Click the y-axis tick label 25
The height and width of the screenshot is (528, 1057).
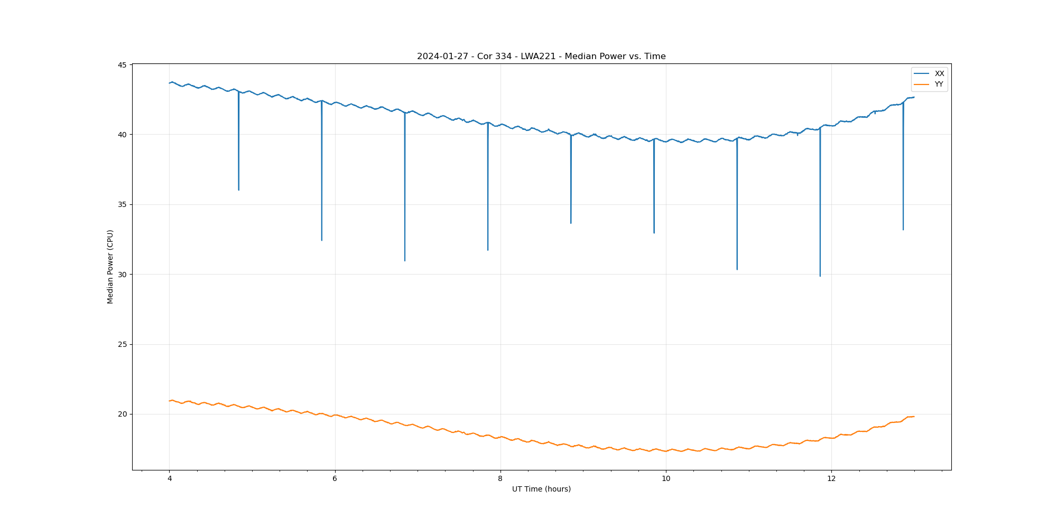click(122, 344)
